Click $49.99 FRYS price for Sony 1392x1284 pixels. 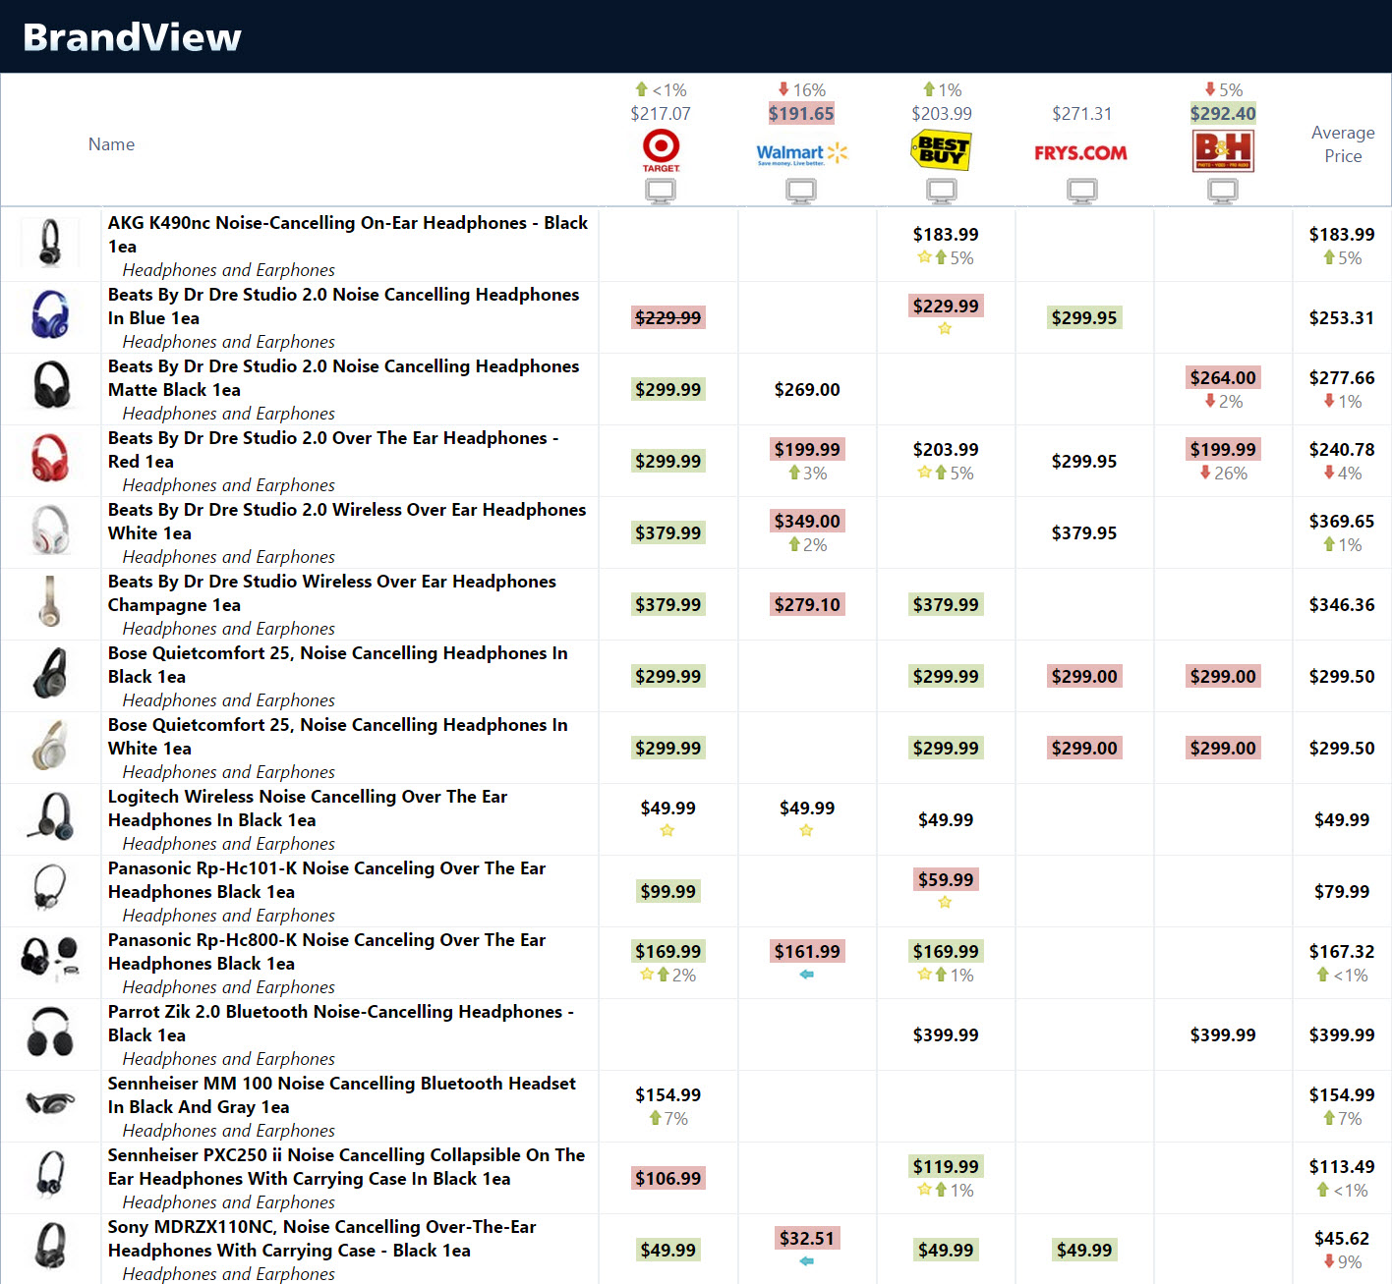[1084, 1251]
